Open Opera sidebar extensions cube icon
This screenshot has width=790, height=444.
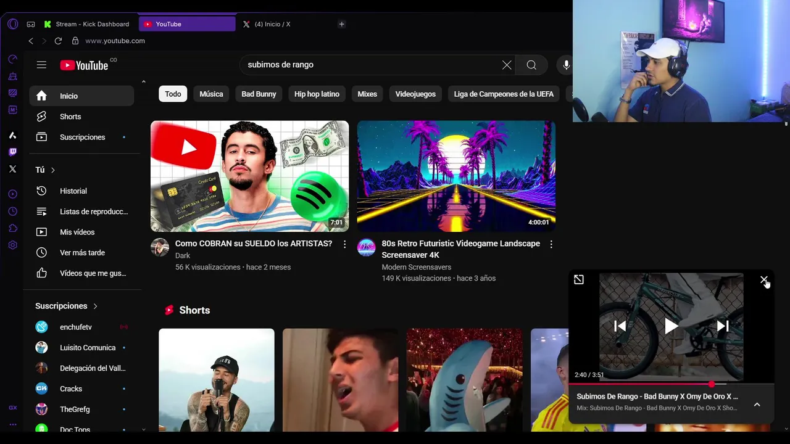pos(12,228)
